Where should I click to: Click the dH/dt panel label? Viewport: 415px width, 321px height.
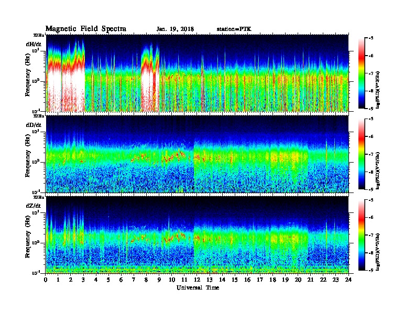tap(34, 44)
